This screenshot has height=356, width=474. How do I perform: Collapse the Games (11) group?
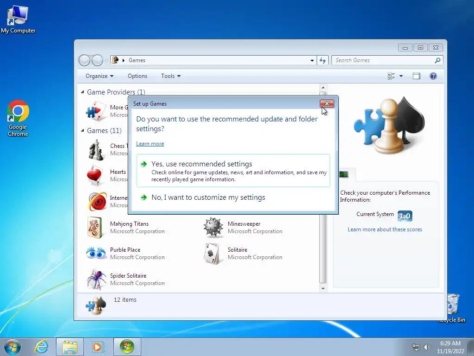coord(82,130)
